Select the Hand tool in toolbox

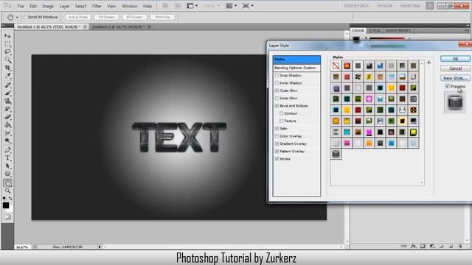(7, 183)
